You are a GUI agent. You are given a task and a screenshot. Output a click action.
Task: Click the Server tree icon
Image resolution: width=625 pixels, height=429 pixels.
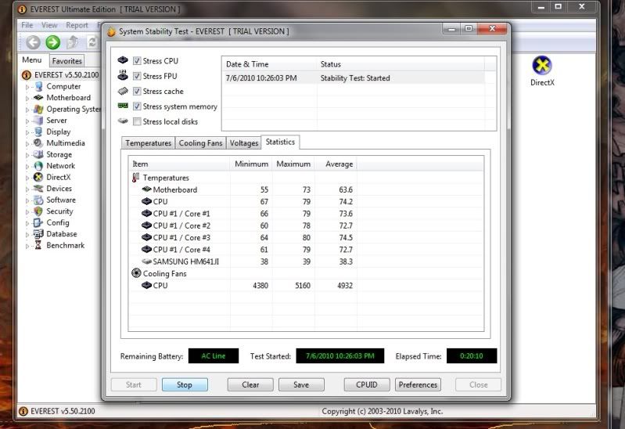click(38, 120)
